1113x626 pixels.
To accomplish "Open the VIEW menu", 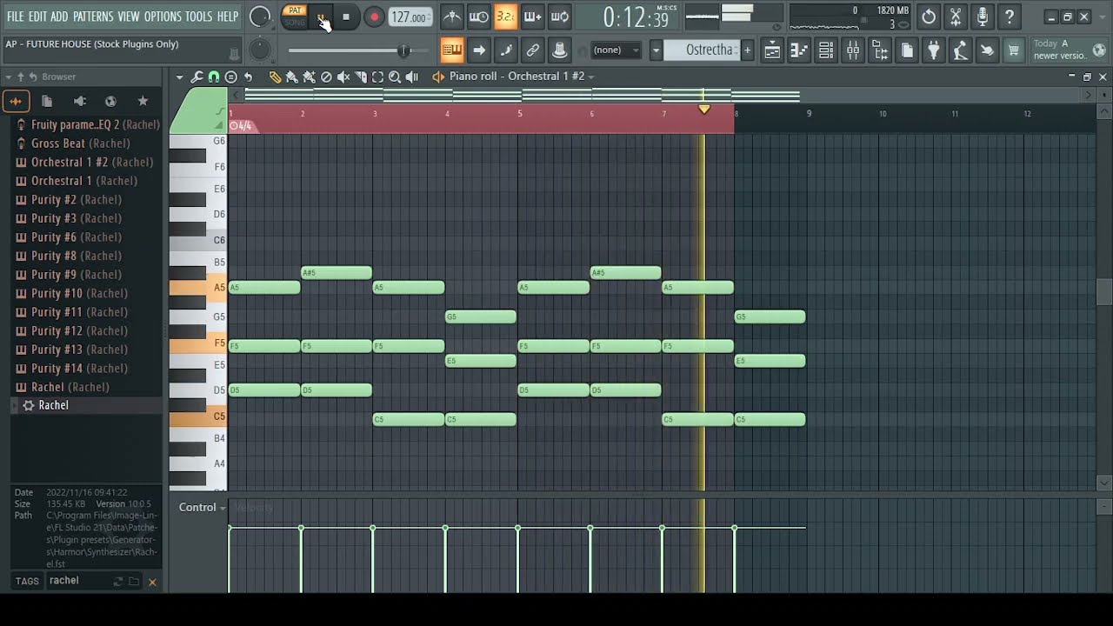I will [129, 17].
